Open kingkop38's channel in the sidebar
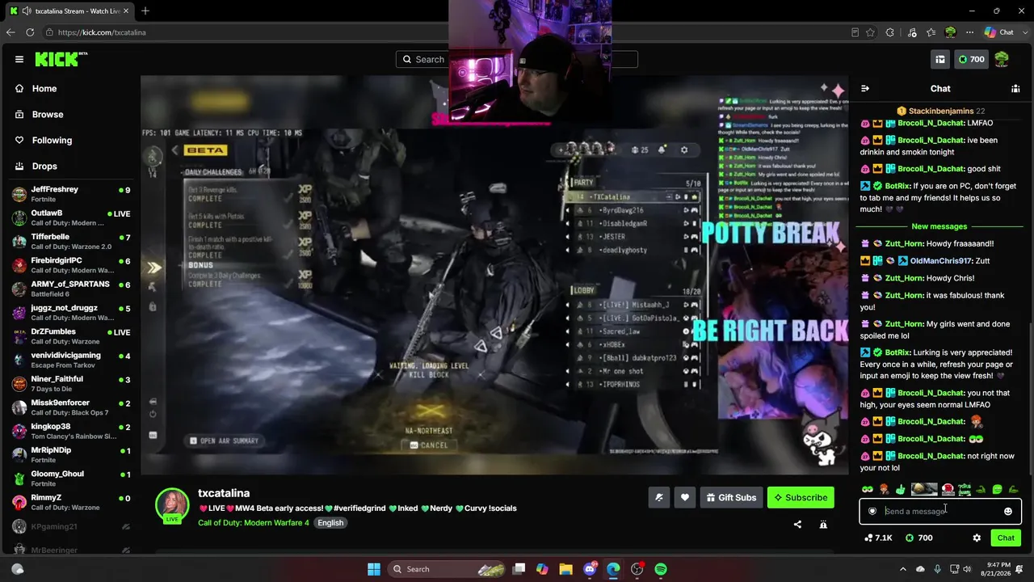Image resolution: width=1034 pixels, height=582 pixels. click(71, 431)
